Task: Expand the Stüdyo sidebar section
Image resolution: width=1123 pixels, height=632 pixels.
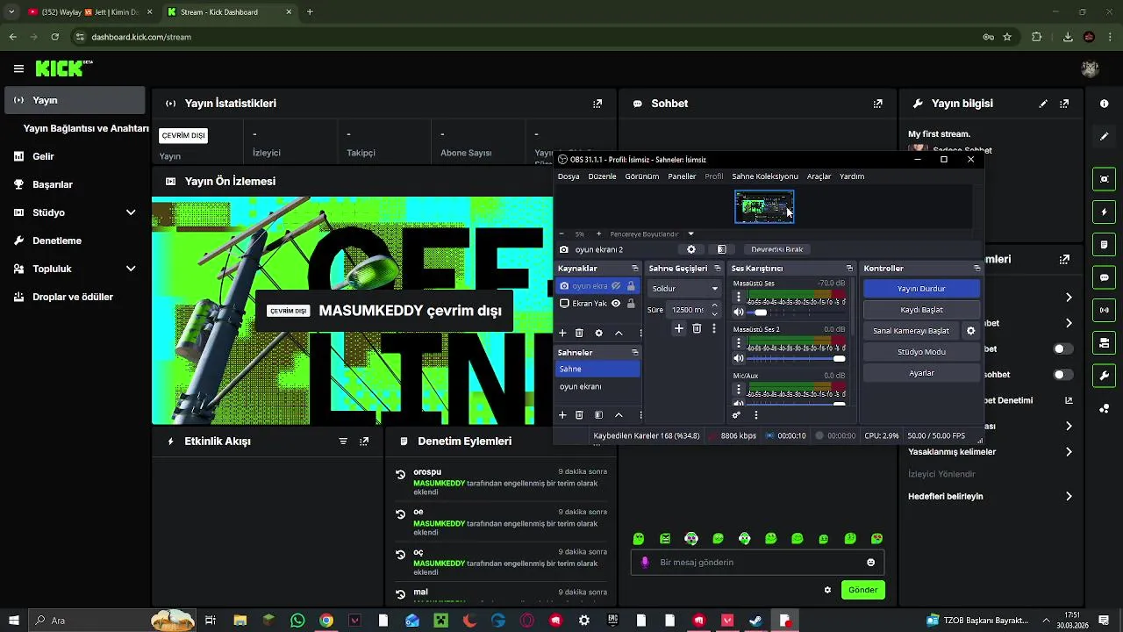Action: (131, 212)
